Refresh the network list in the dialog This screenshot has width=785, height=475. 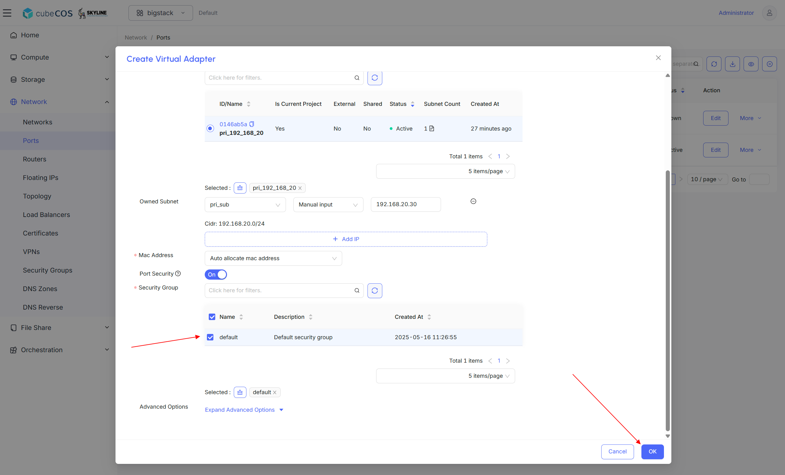coord(375,78)
